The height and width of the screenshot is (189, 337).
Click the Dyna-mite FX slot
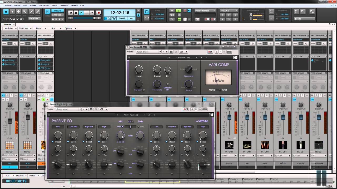click(x=46, y=60)
